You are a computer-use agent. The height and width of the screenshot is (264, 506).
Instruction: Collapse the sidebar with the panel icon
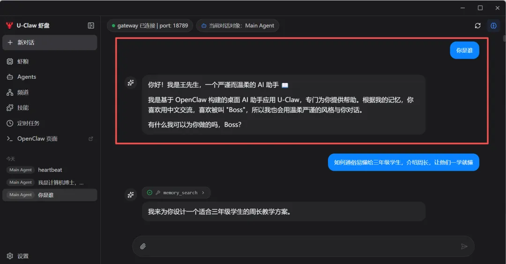pyautogui.click(x=91, y=25)
